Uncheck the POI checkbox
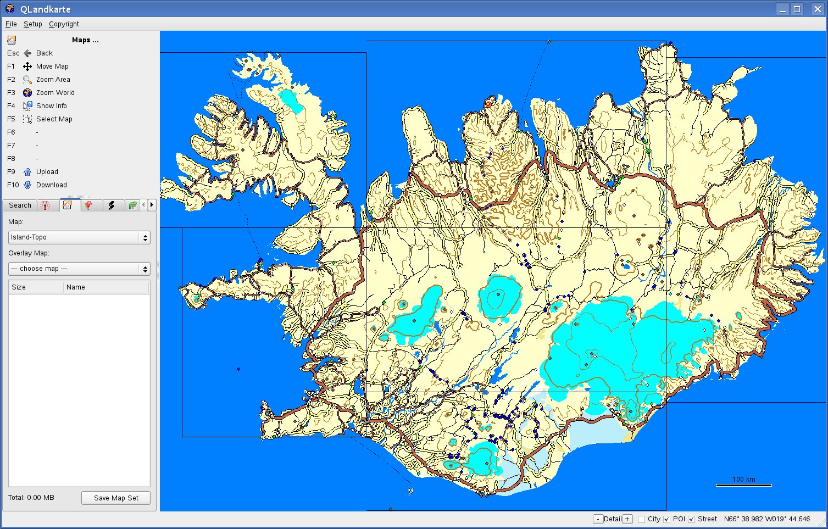828x529 pixels. pyautogui.click(x=666, y=519)
